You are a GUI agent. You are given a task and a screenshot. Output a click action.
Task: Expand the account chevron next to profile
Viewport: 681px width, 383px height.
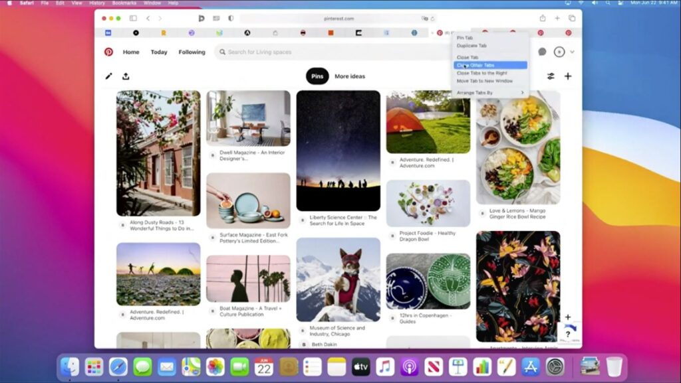coord(572,52)
